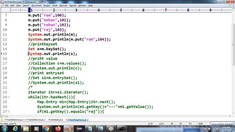Open the Window menu
Screen dimensions: 235x132
point(82,5)
